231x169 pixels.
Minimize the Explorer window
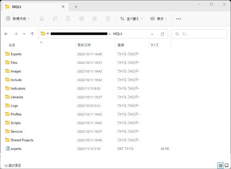coord(199,4)
